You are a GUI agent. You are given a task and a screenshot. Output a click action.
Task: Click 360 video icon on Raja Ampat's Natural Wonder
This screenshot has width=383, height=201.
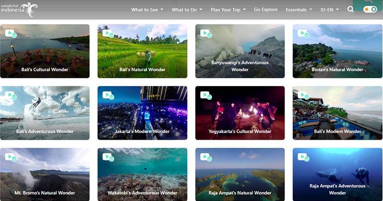206,157
